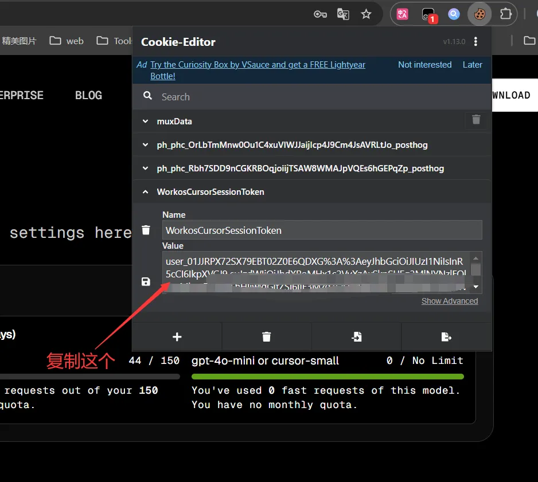This screenshot has width=538, height=482.
Task: Click the cookie Name input field
Action: 322,230
